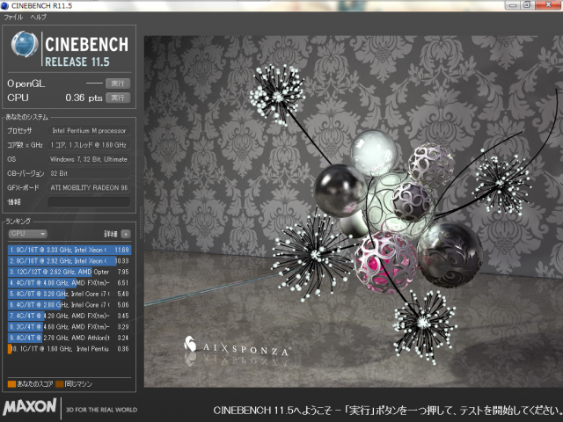Screen dimensions: 563x422
Task: Select ranking row 5 4C/8T 3.20 GHz Core i7
Action: click(x=69, y=294)
